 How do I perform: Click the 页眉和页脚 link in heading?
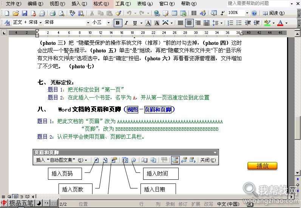pyautogui.click(x=158, y=109)
